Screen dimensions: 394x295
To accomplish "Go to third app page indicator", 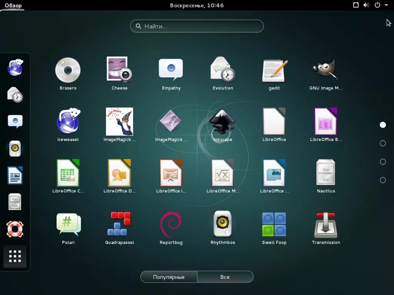I will tap(383, 162).
